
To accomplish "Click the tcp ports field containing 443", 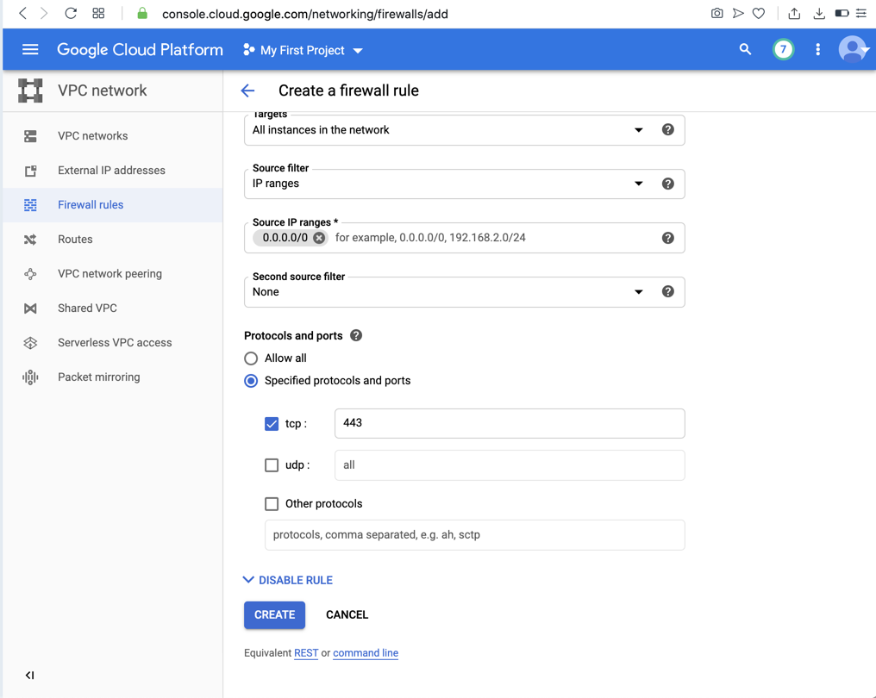I will coord(509,423).
